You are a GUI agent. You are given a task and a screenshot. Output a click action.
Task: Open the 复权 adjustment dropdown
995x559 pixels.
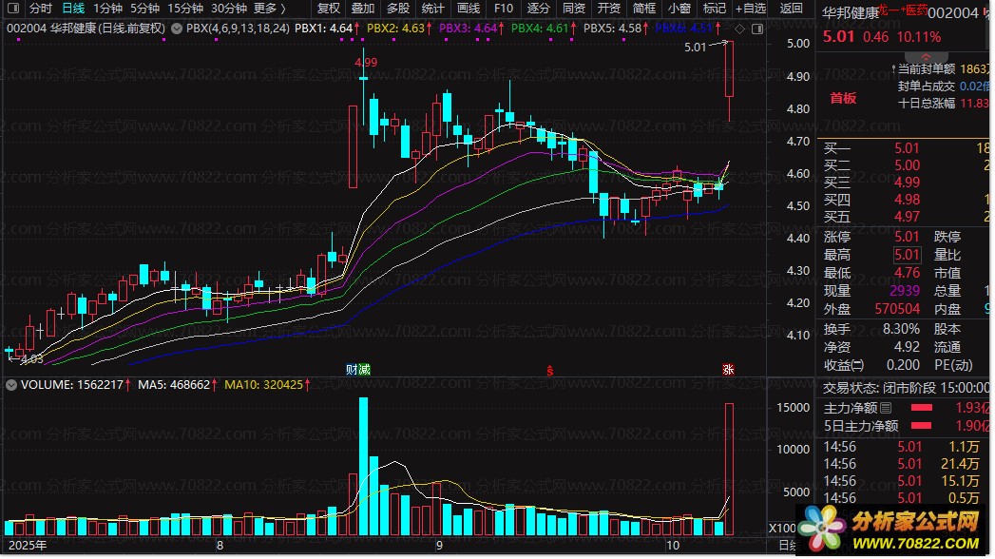(329, 9)
